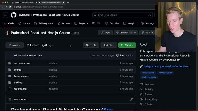Expand the Add file dropdown
Image resolution: width=198 pixels, height=111 pixels.
(109, 45)
